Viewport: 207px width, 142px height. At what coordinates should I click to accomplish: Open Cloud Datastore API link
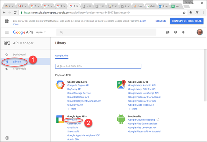[x=78, y=97]
